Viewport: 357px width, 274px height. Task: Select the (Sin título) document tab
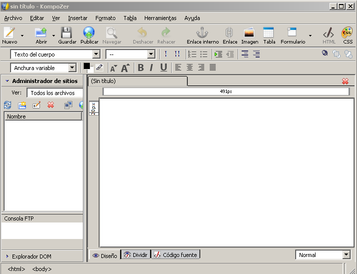[138, 81]
